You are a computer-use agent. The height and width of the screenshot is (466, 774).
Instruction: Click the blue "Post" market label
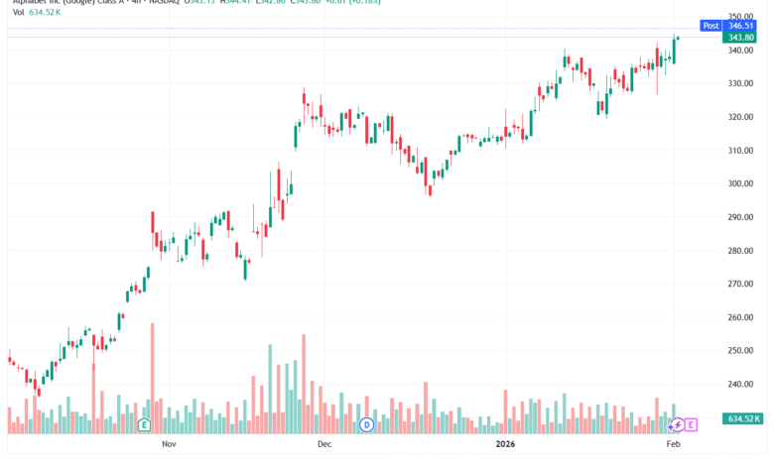[710, 26]
